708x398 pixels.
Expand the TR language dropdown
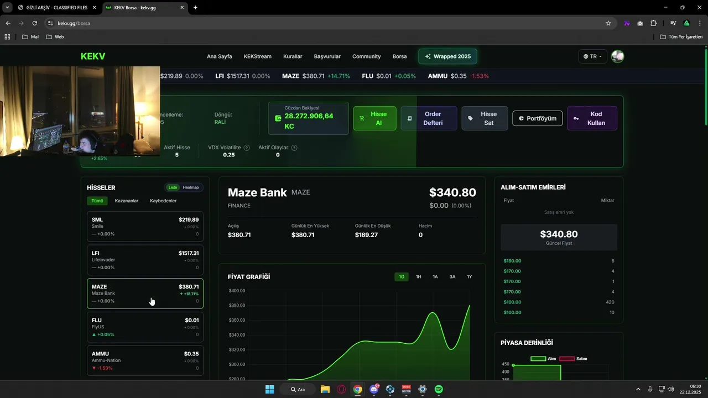[593, 56]
